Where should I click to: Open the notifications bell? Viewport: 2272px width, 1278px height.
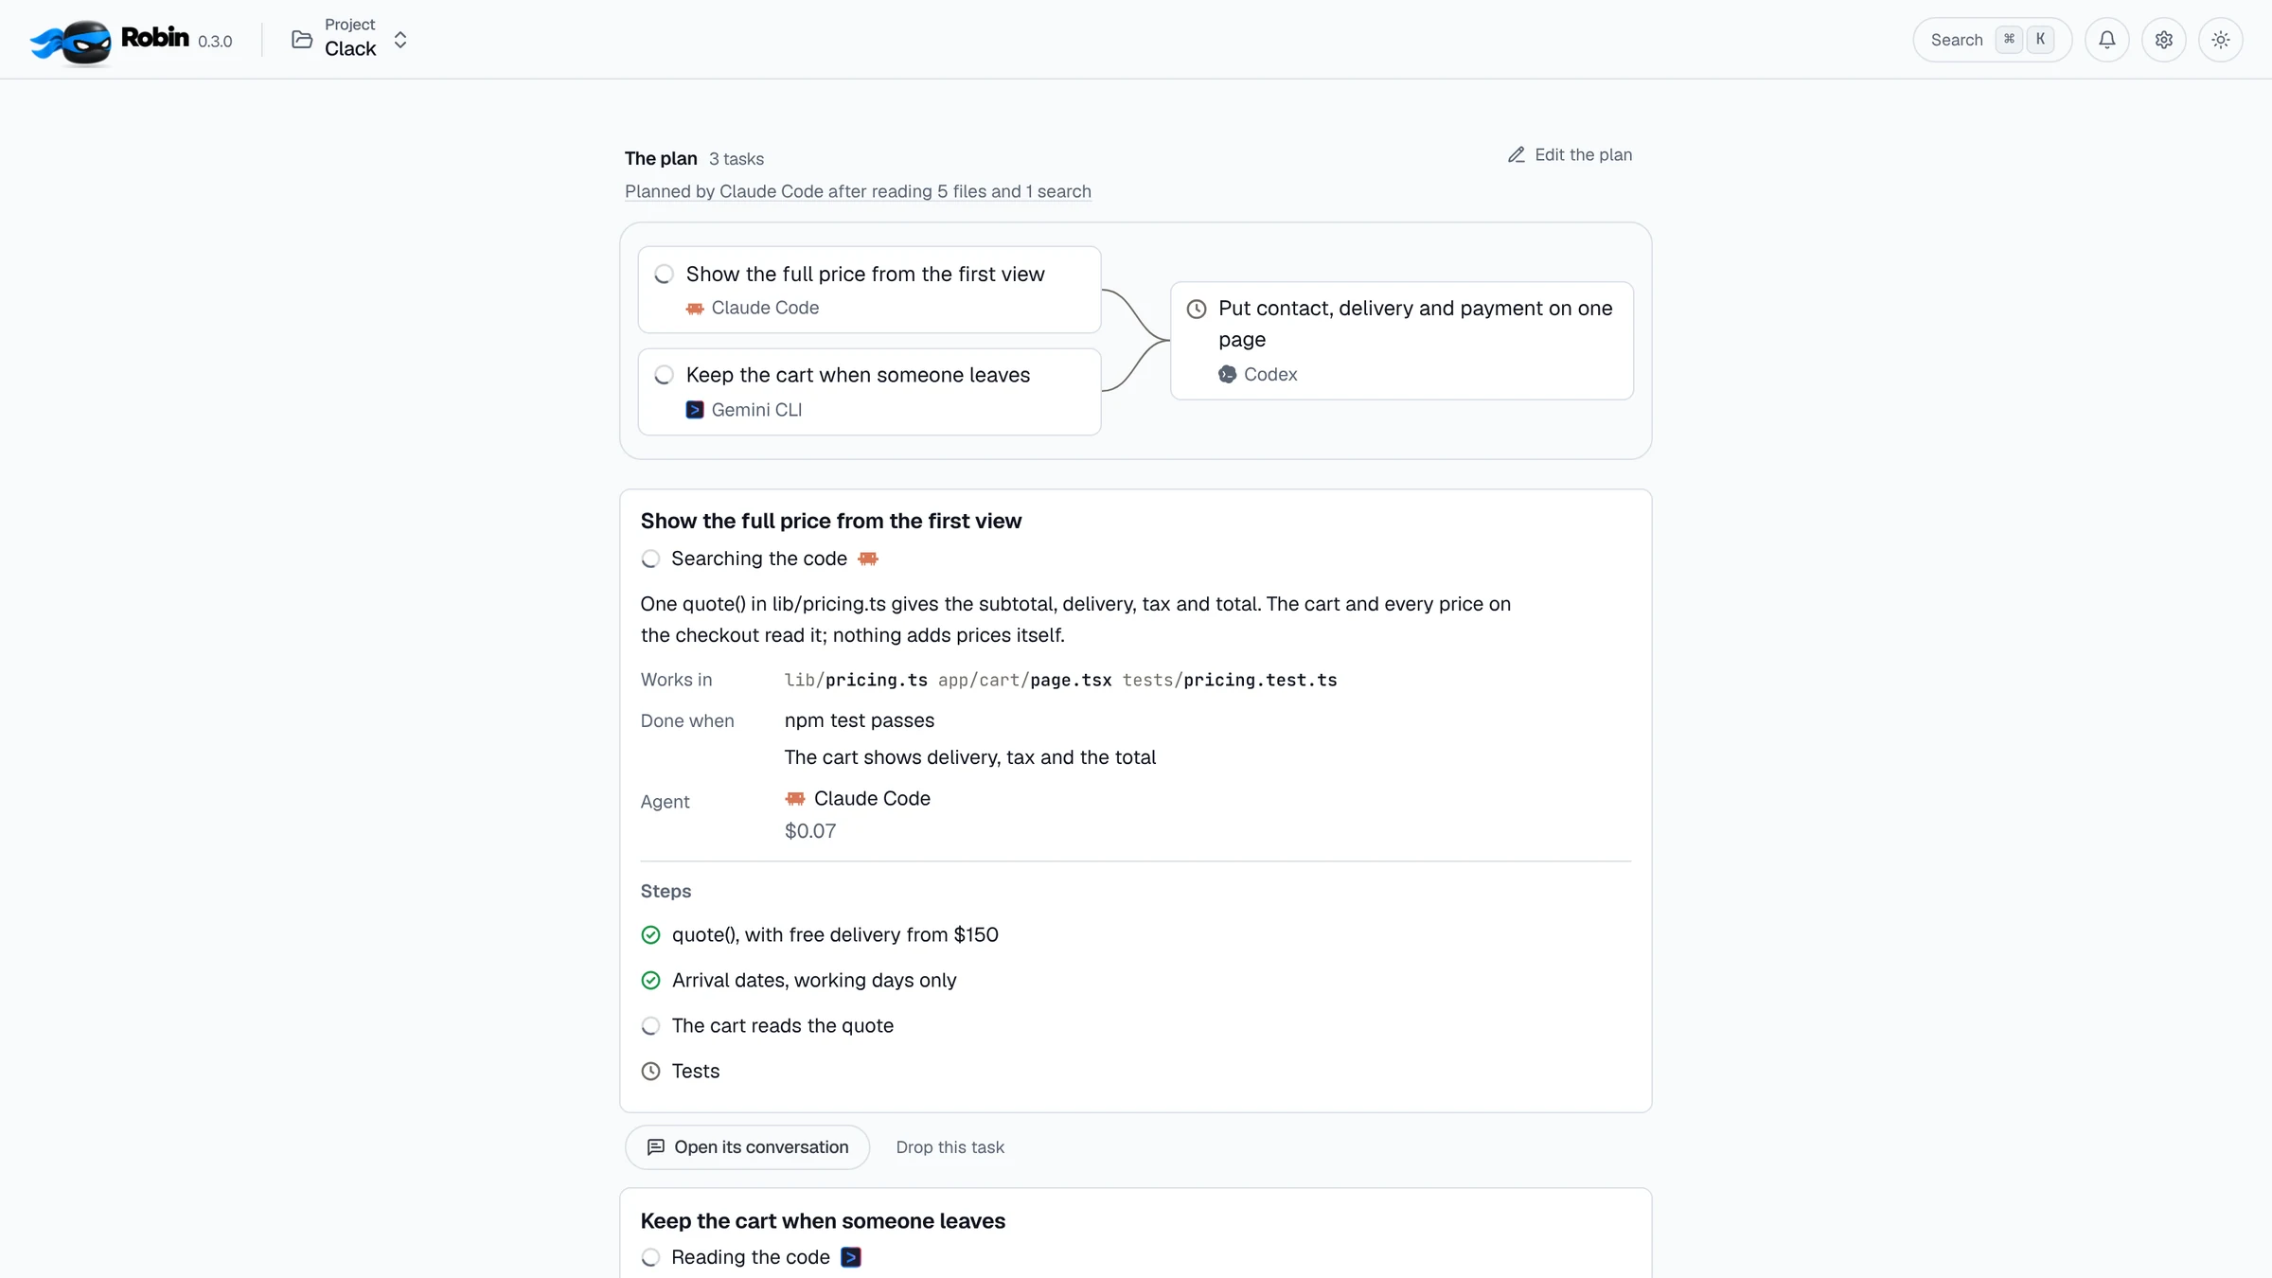(x=2106, y=40)
